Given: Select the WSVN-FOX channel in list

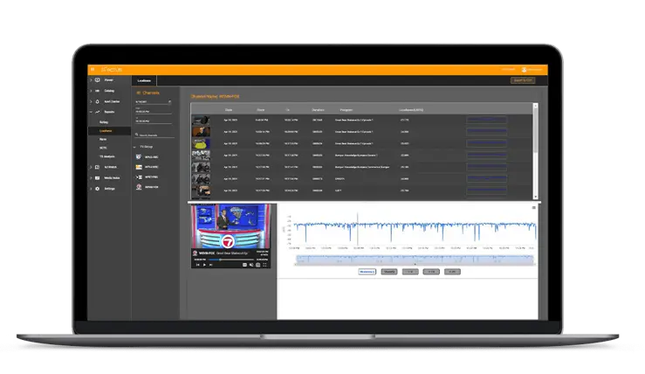Looking at the screenshot, I should click(x=148, y=187).
